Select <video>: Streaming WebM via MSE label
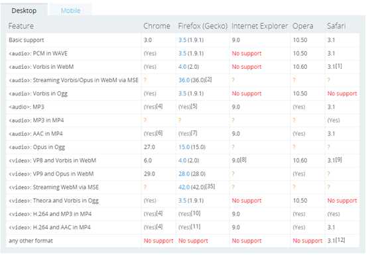 [x=54, y=187]
